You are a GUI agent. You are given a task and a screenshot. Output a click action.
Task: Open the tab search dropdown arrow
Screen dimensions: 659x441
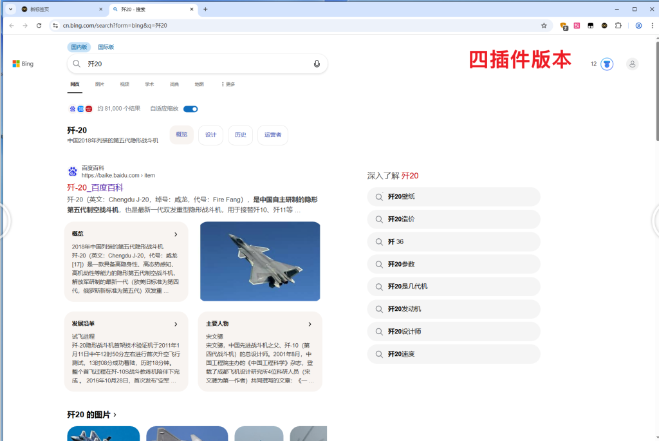[10, 9]
